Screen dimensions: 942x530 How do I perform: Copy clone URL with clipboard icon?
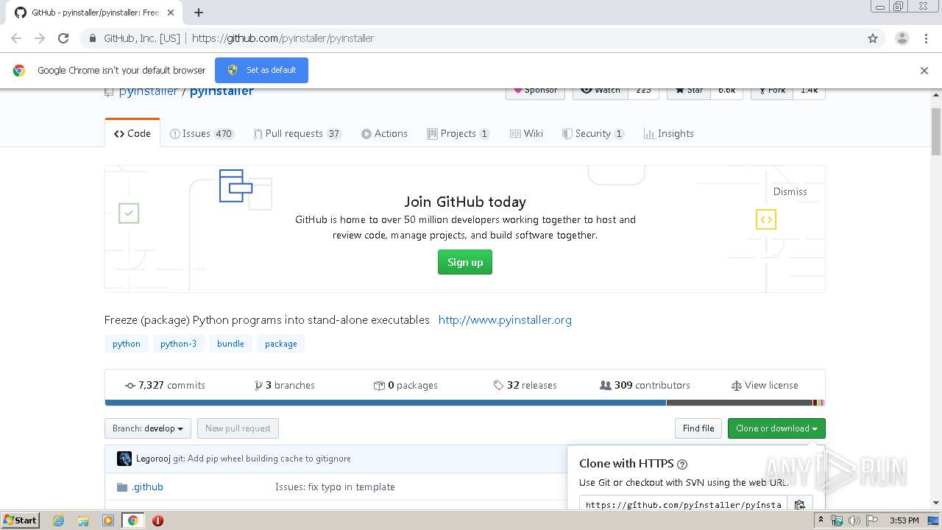tap(800, 504)
